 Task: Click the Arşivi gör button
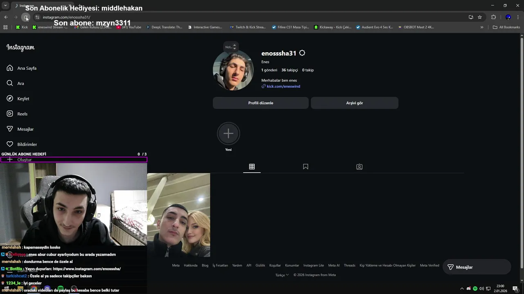[355, 103]
